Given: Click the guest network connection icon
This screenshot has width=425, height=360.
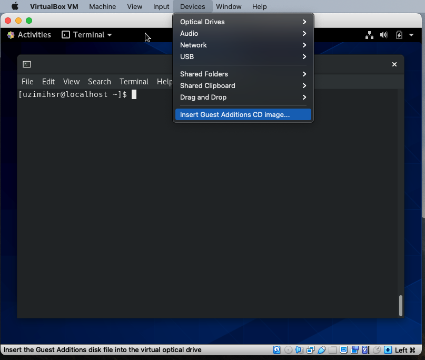Looking at the screenshot, I should pos(369,35).
